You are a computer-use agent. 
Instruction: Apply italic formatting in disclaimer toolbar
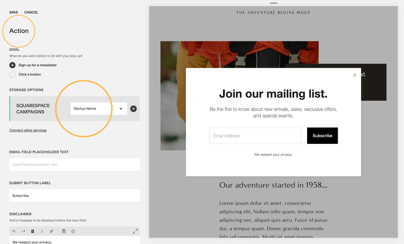(x=42, y=231)
